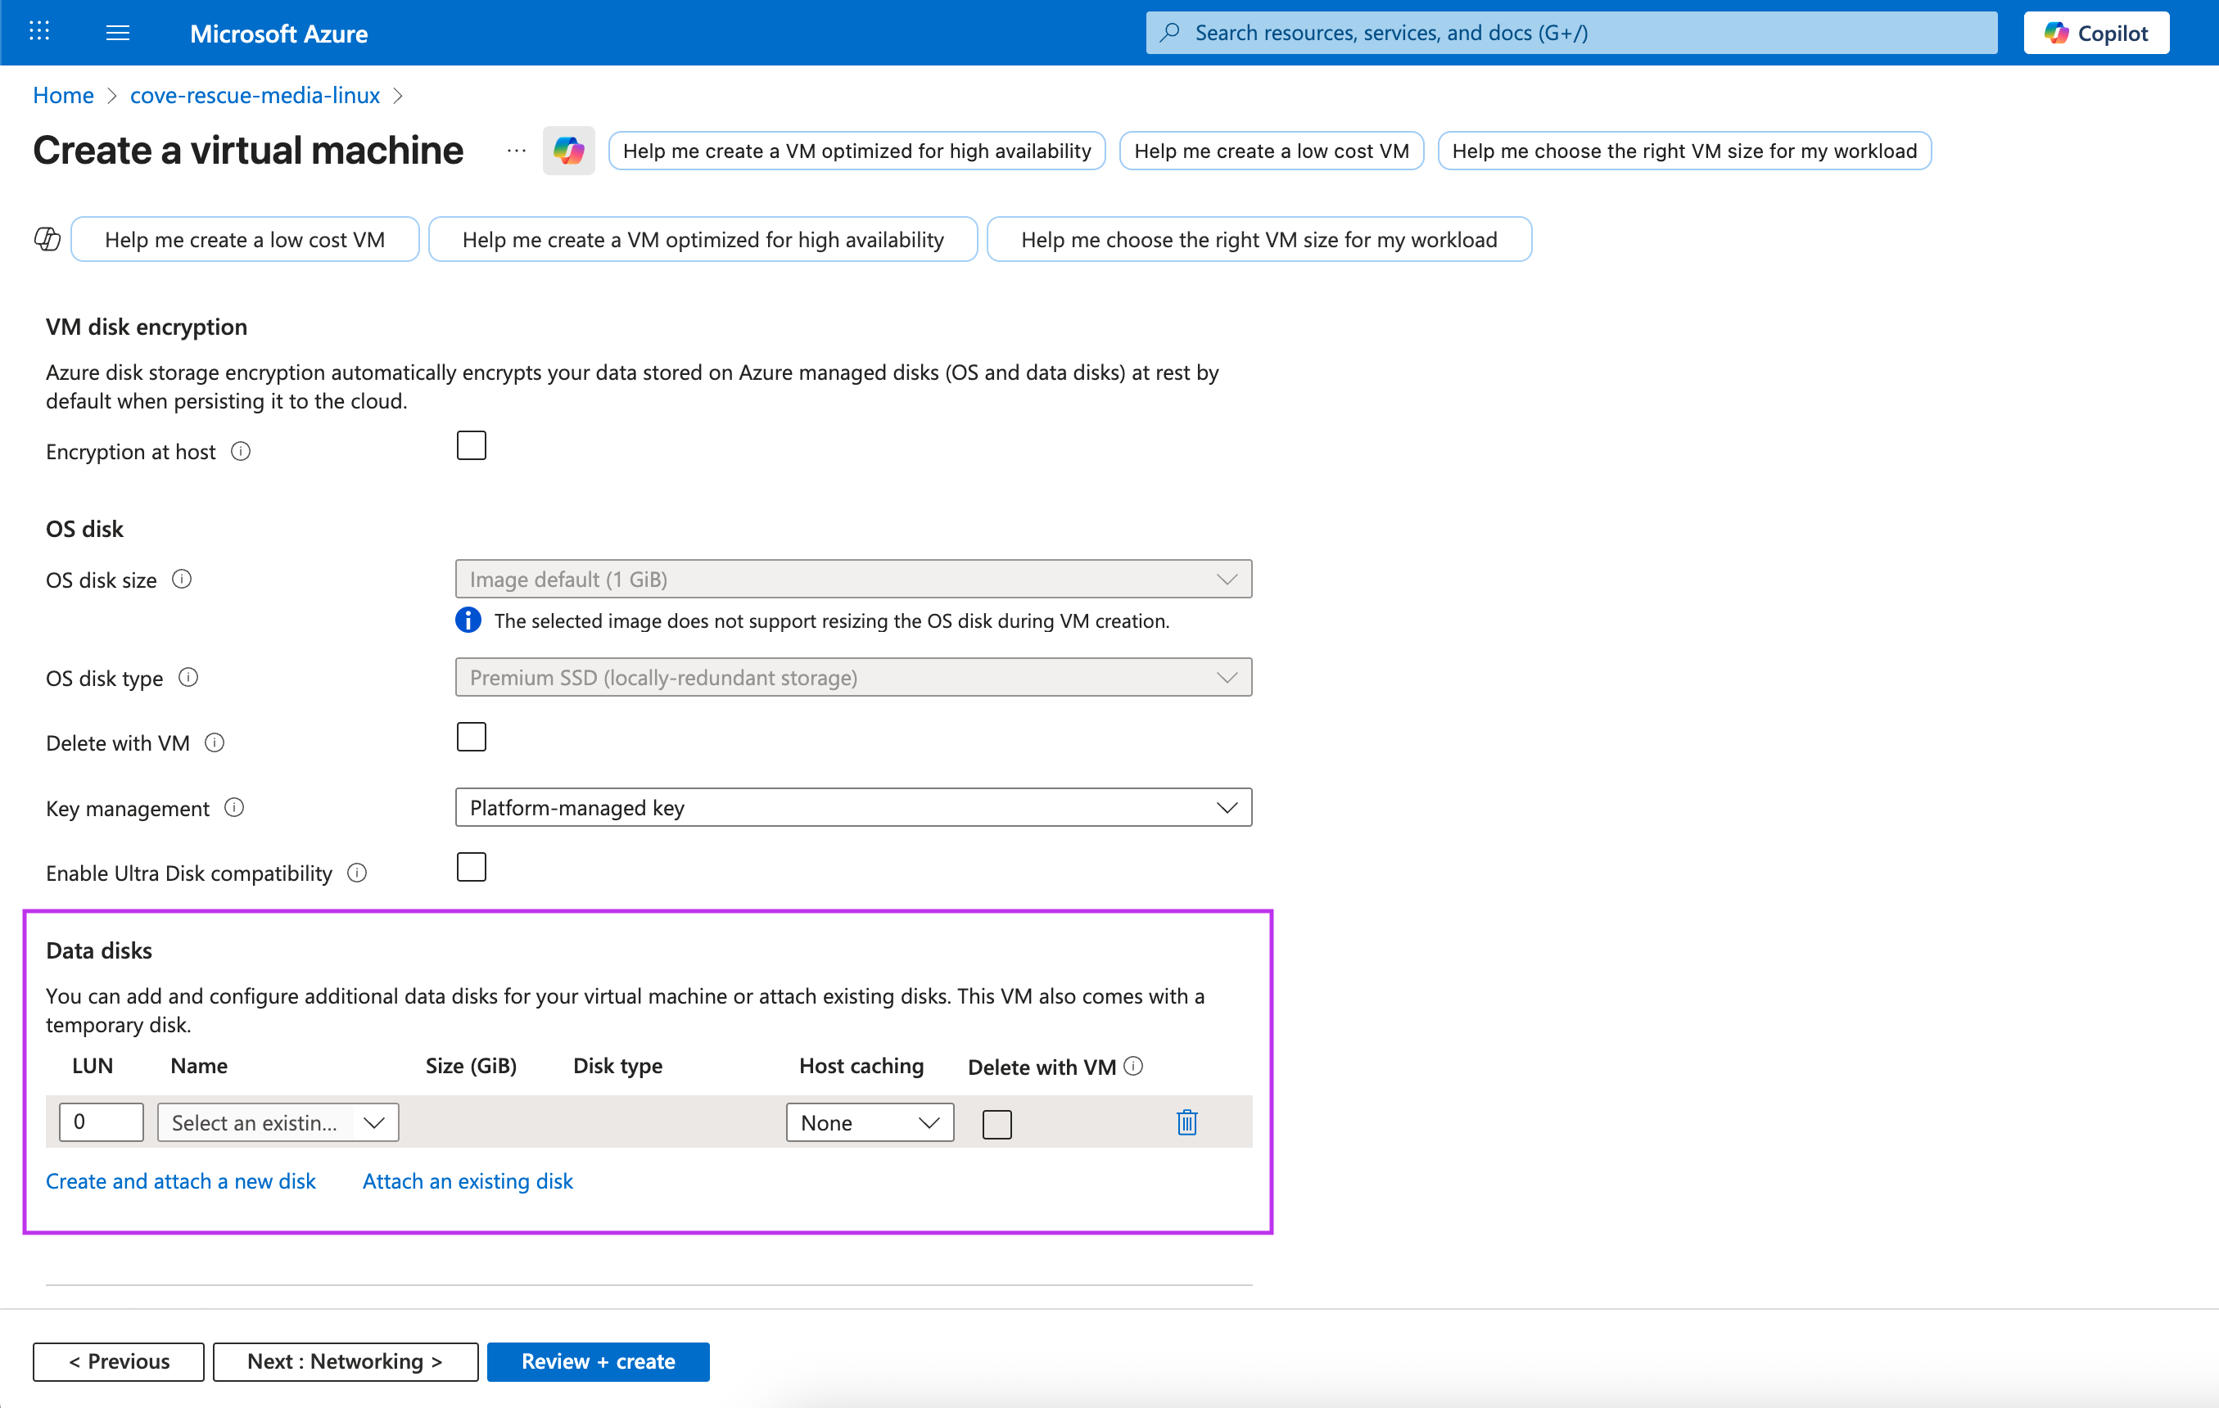Click the Copilot icon beside the page title
The width and height of the screenshot is (2219, 1408).
568,151
